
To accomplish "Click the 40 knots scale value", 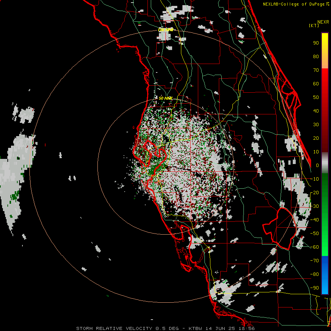I will tap(316, 111).
